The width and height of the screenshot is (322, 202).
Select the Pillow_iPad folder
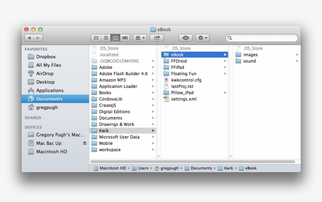pos(182,93)
